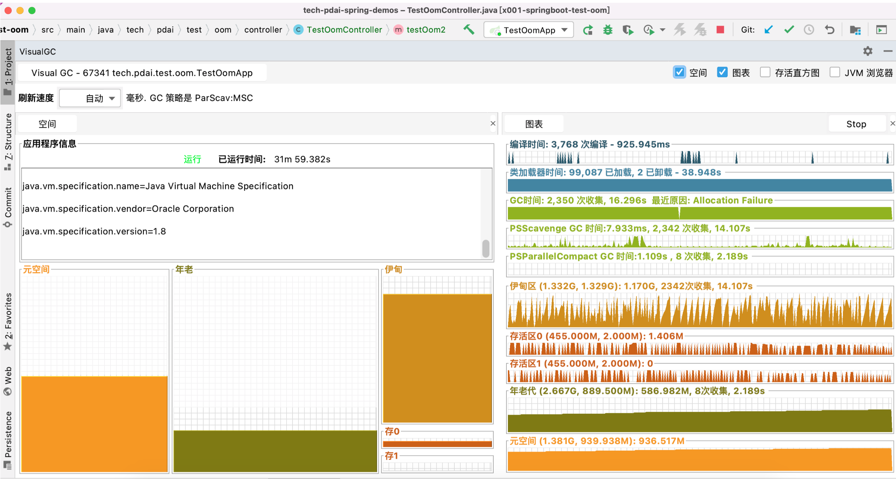
Task: Uncheck the 图表 checkbox
Action: [x=722, y=72]
